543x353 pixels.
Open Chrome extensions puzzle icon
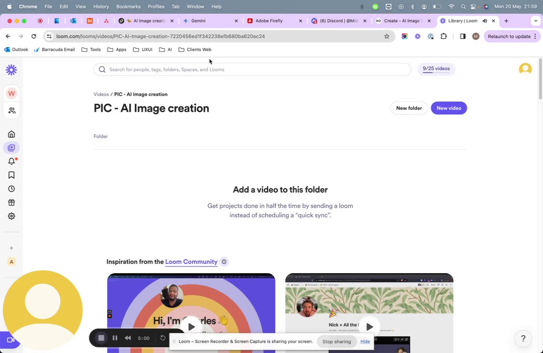[444, 36]
